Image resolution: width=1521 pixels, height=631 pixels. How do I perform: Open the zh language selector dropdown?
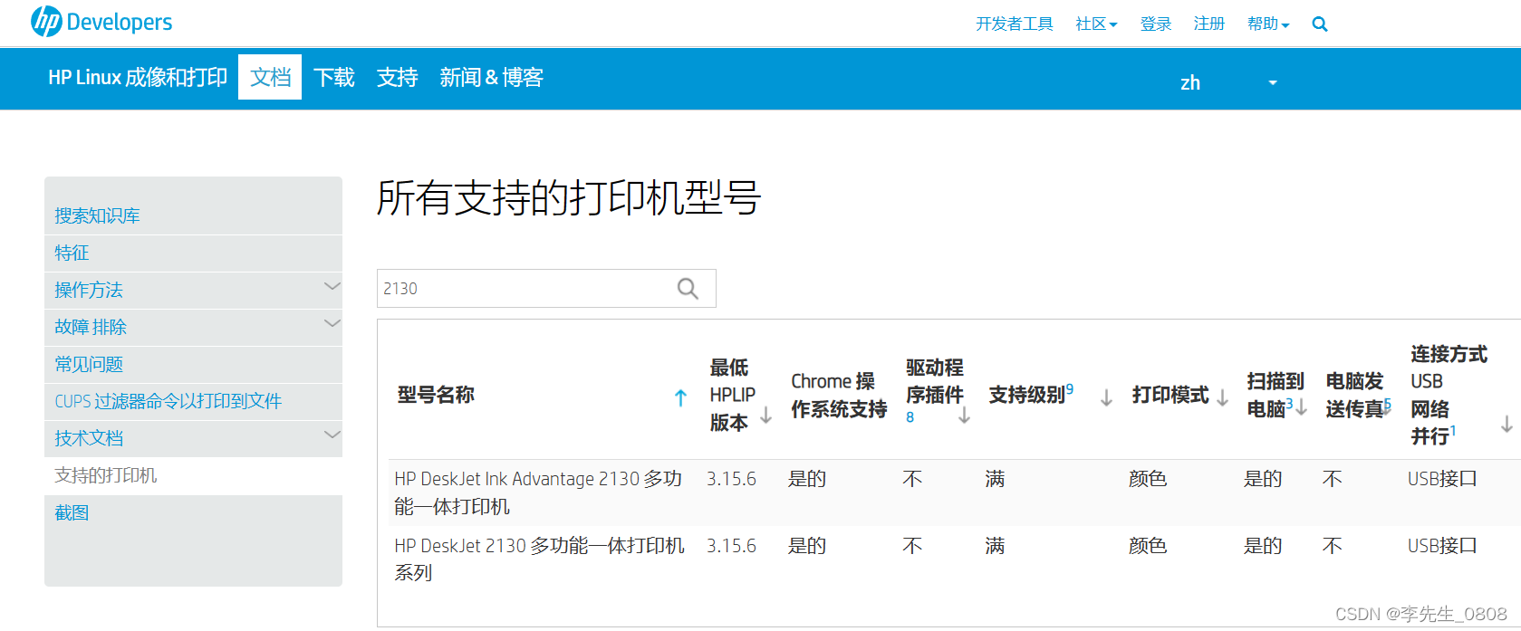click(1228, 82)
